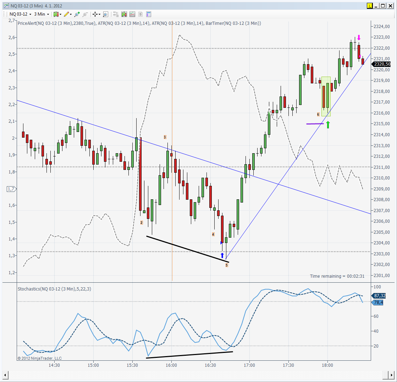The height and width of the screenshot is (382, 397).
Task: Select the Stochastics indicator label
Action: click(x=54, y=289)
